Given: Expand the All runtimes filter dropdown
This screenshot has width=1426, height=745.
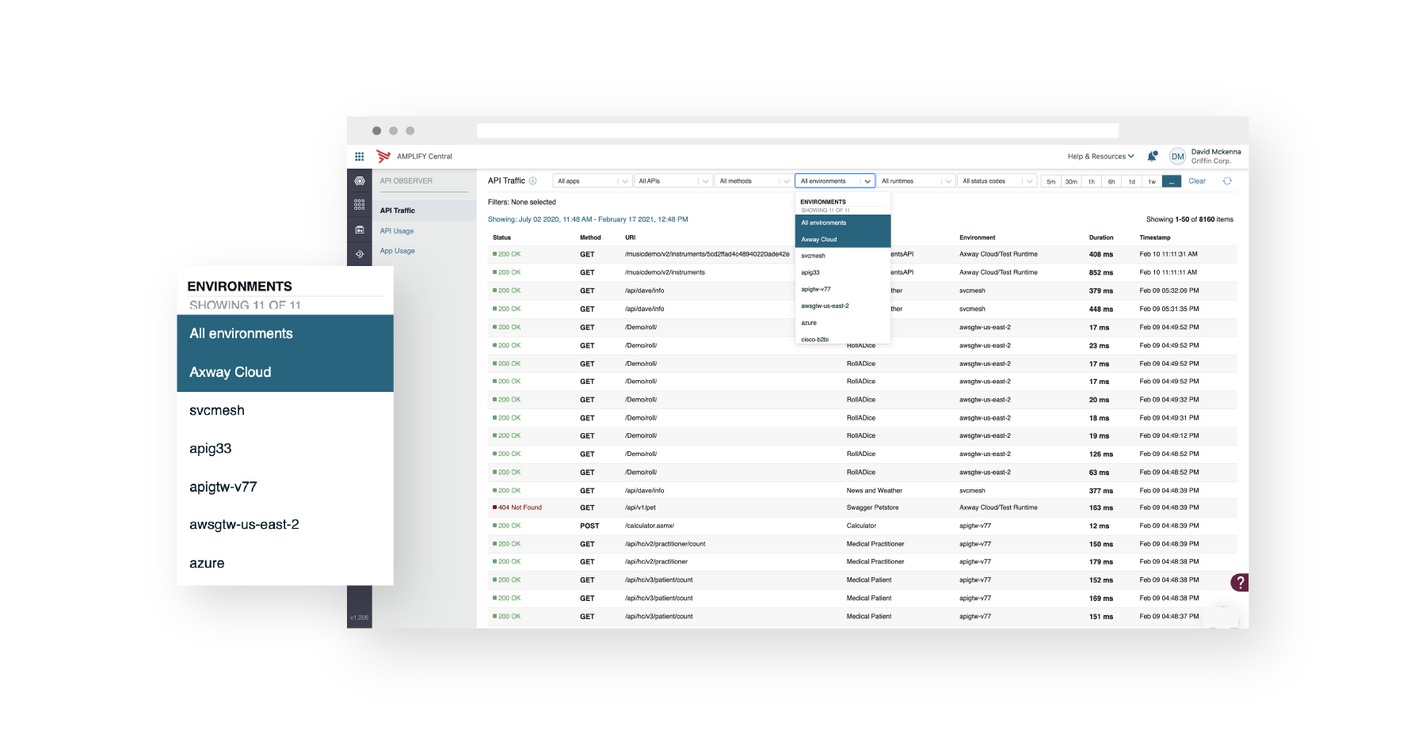Looking at the screenshot, I should click(x=916, y=181).
